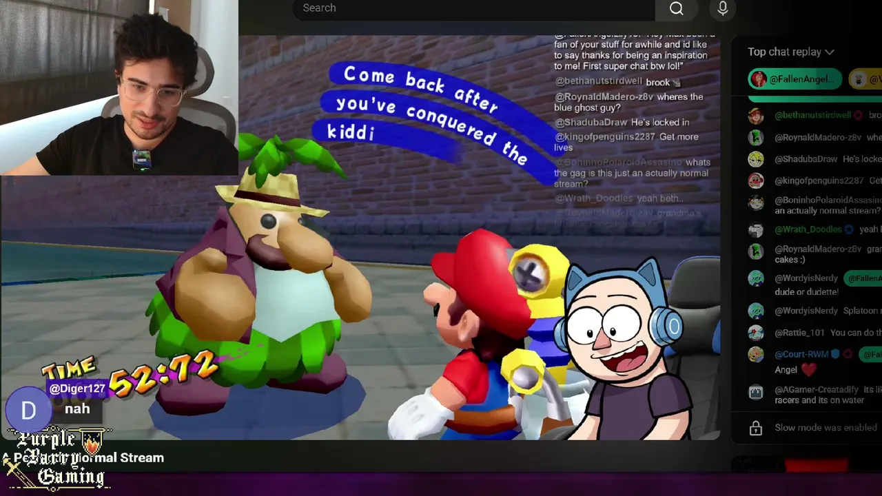Click @Wrath_Doodles's chat avatar
This screenshot has width=882, height=496.
point(756,229)
